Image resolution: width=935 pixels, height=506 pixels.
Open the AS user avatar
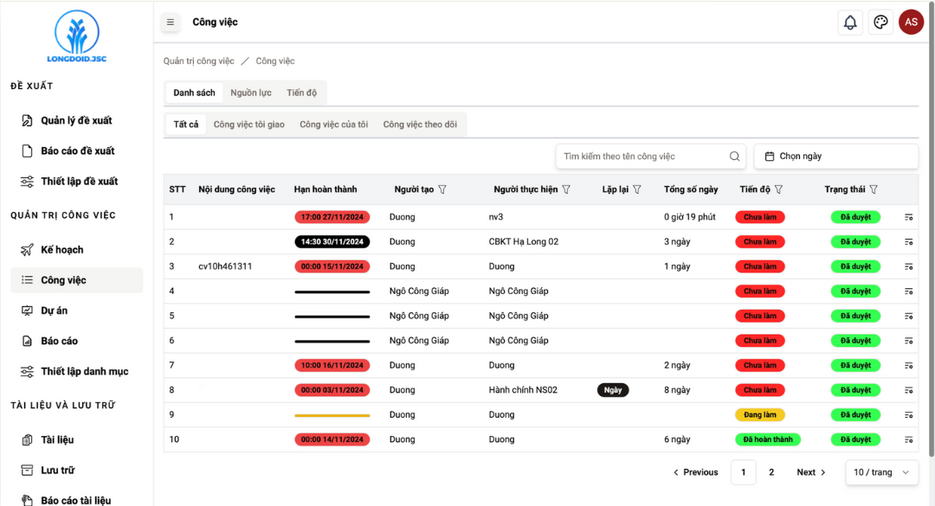pyautogui.click(x=911, y=22)
